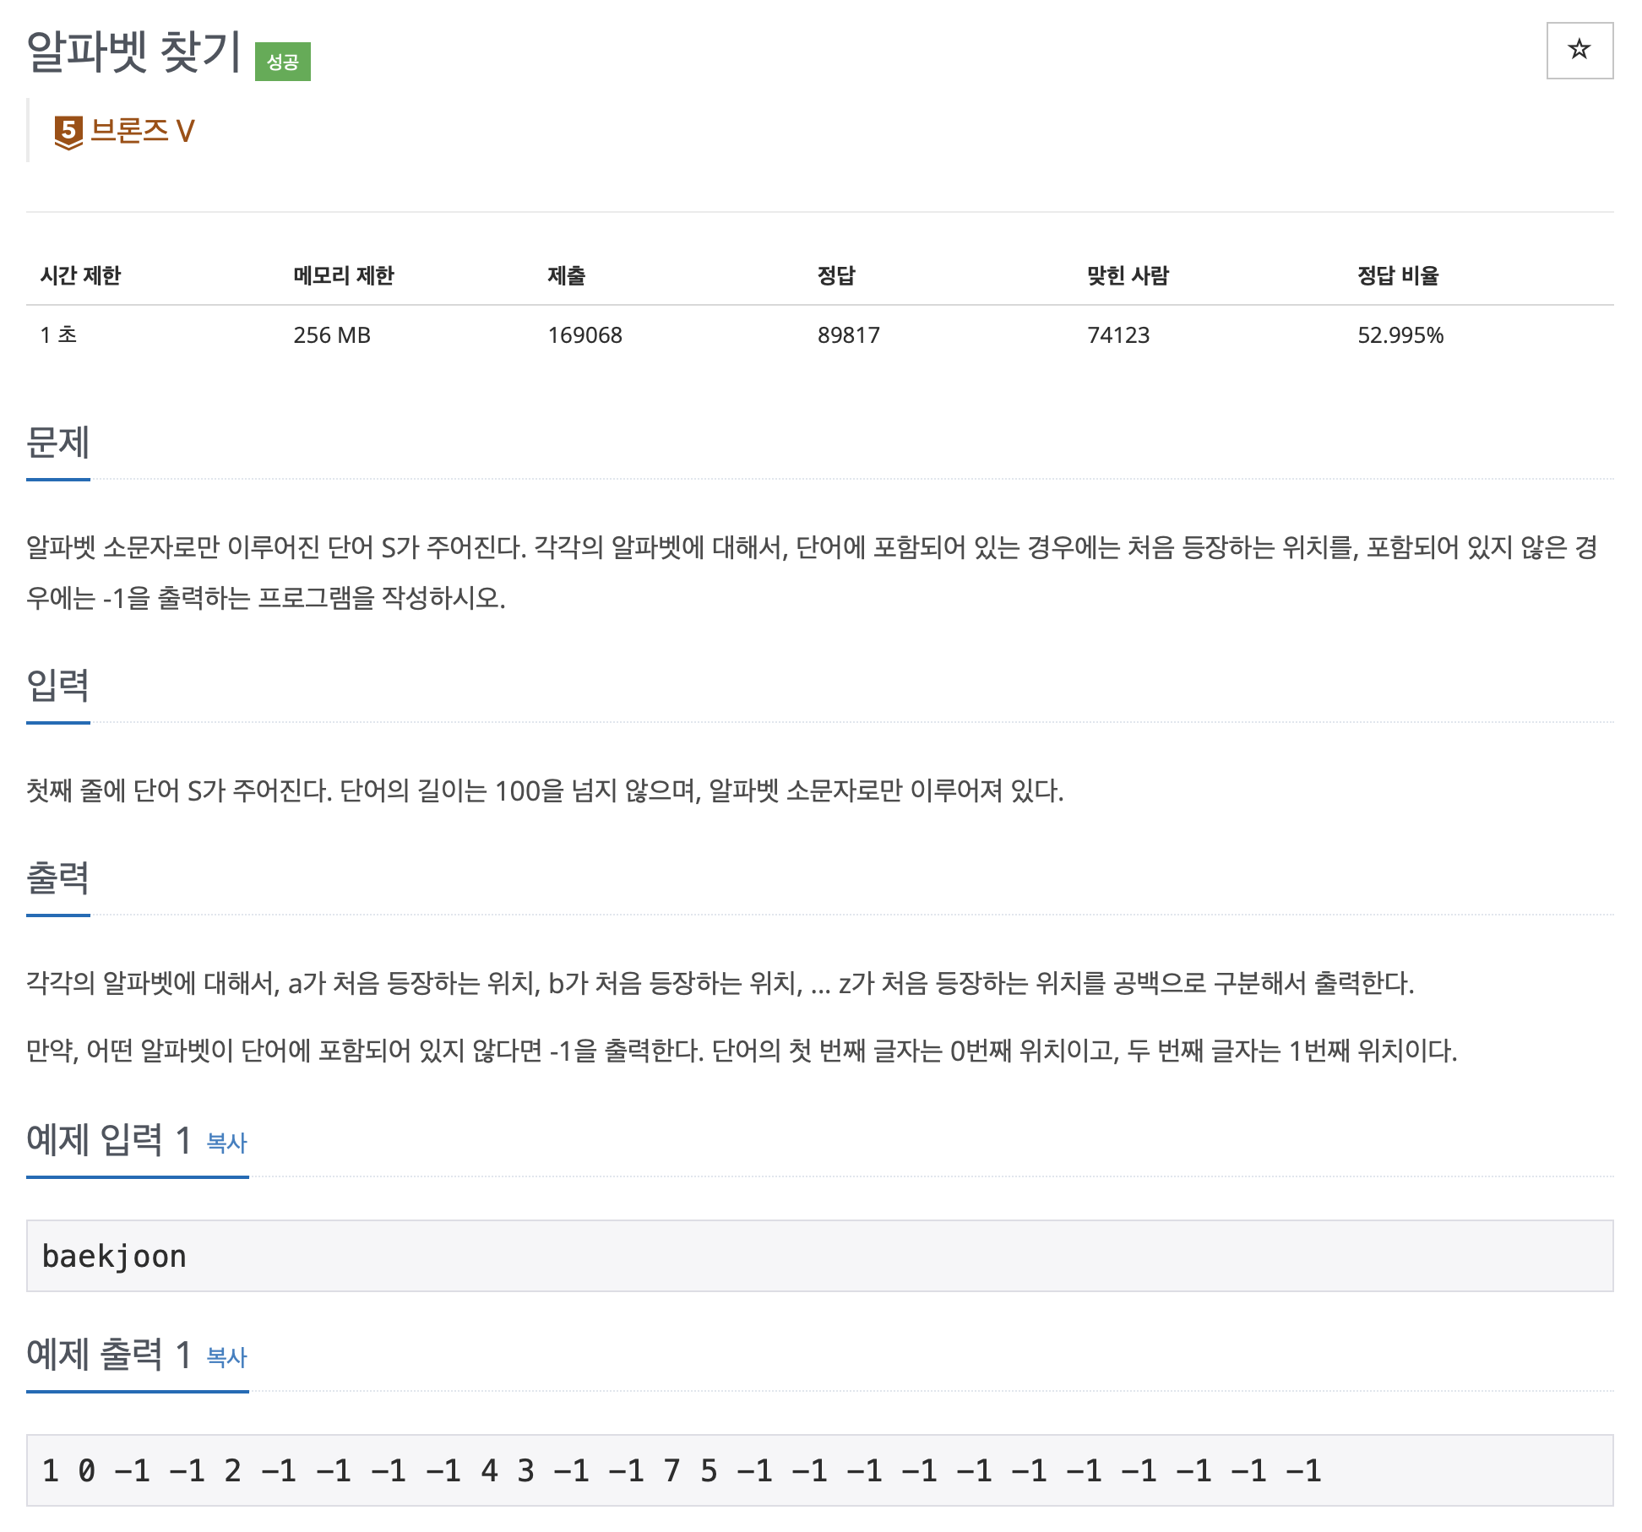The image size is (1642, 1532).
Task: Click the 맞힌 사람 value 74123
Action: (x=1117, y=335)
